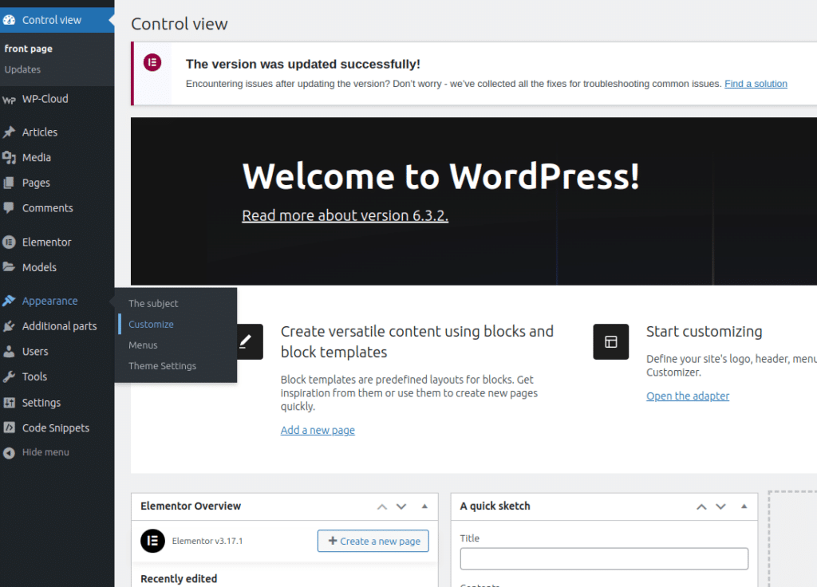
Task: Click the quick sketch Title field
Action: [x=603, y=558]
